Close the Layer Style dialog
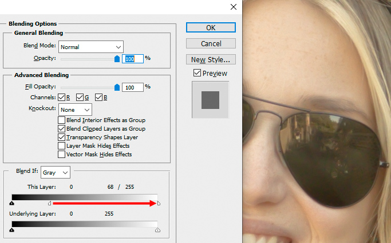The height and width of the screenshot is (243, 391). click(x=233, y=7)
